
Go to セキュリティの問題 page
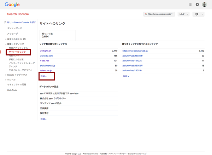[17, 85]
